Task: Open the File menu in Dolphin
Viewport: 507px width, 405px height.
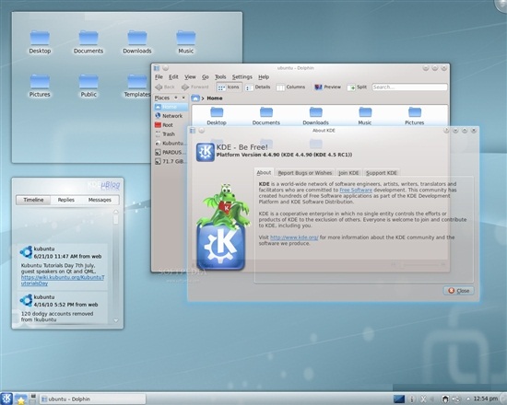Action: pyautogui.click(x=159, y=77)
